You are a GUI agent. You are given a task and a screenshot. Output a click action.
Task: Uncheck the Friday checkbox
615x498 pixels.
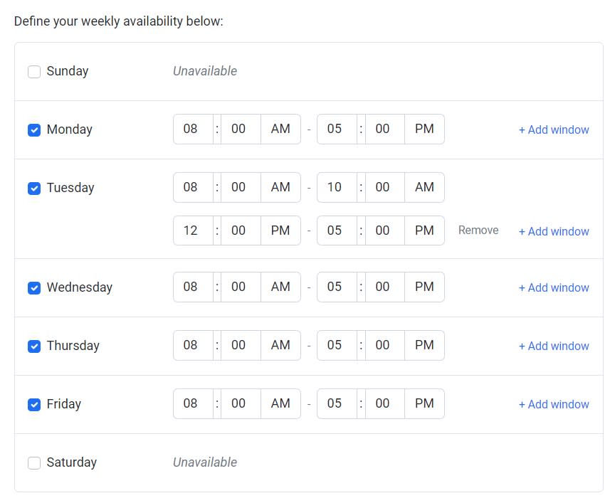click(34, 404)
